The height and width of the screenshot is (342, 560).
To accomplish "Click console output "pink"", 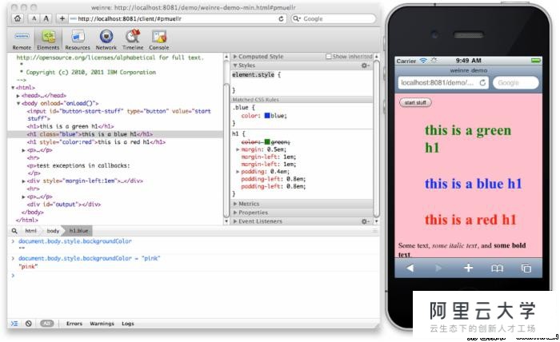I will (28, 267).
